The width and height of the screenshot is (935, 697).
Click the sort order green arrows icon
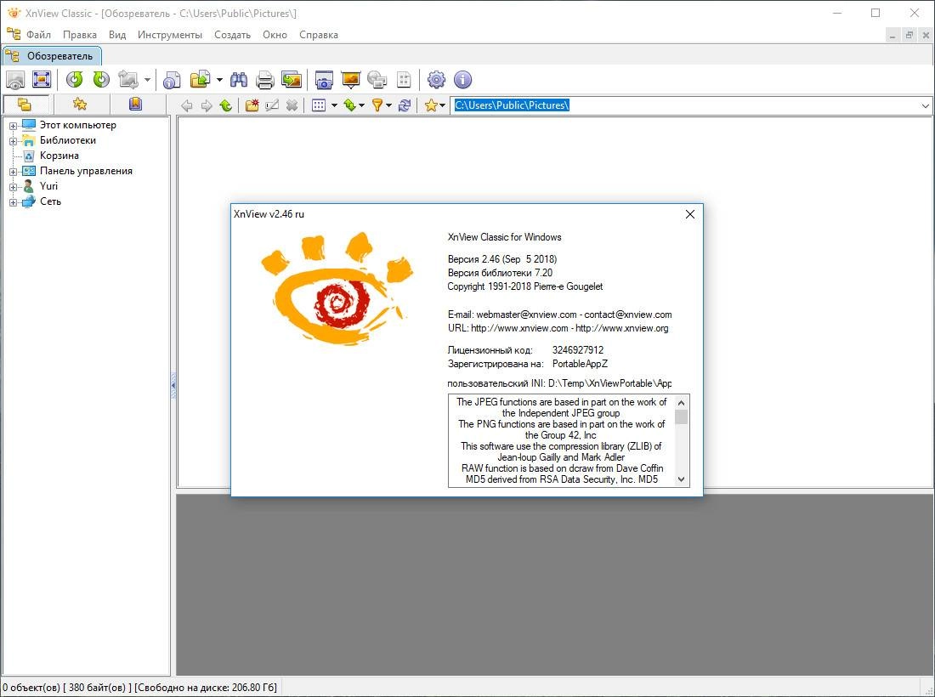click(x=350, y=105)
